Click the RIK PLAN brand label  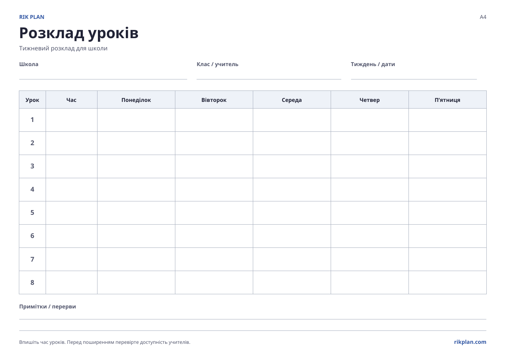coord(32,17)
